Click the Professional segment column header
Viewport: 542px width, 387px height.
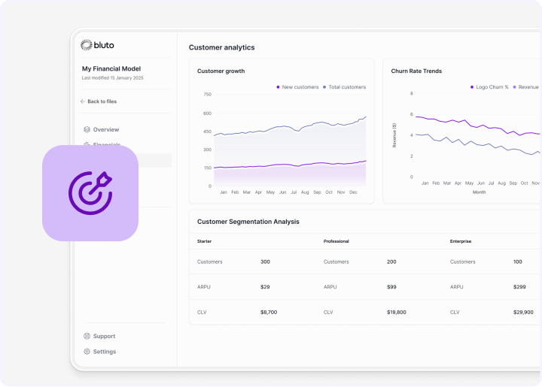pos(336,241)
